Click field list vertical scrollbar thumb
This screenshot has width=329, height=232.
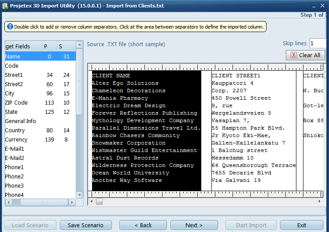point(80,82)
